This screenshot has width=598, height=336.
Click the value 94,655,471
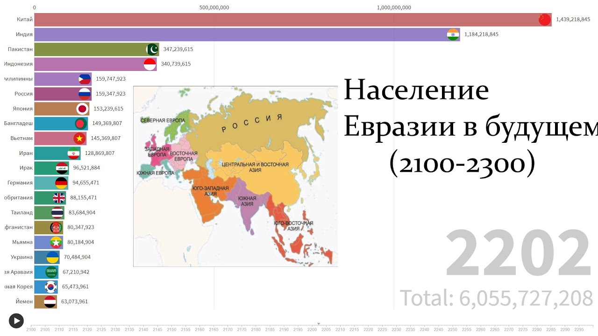85,183
